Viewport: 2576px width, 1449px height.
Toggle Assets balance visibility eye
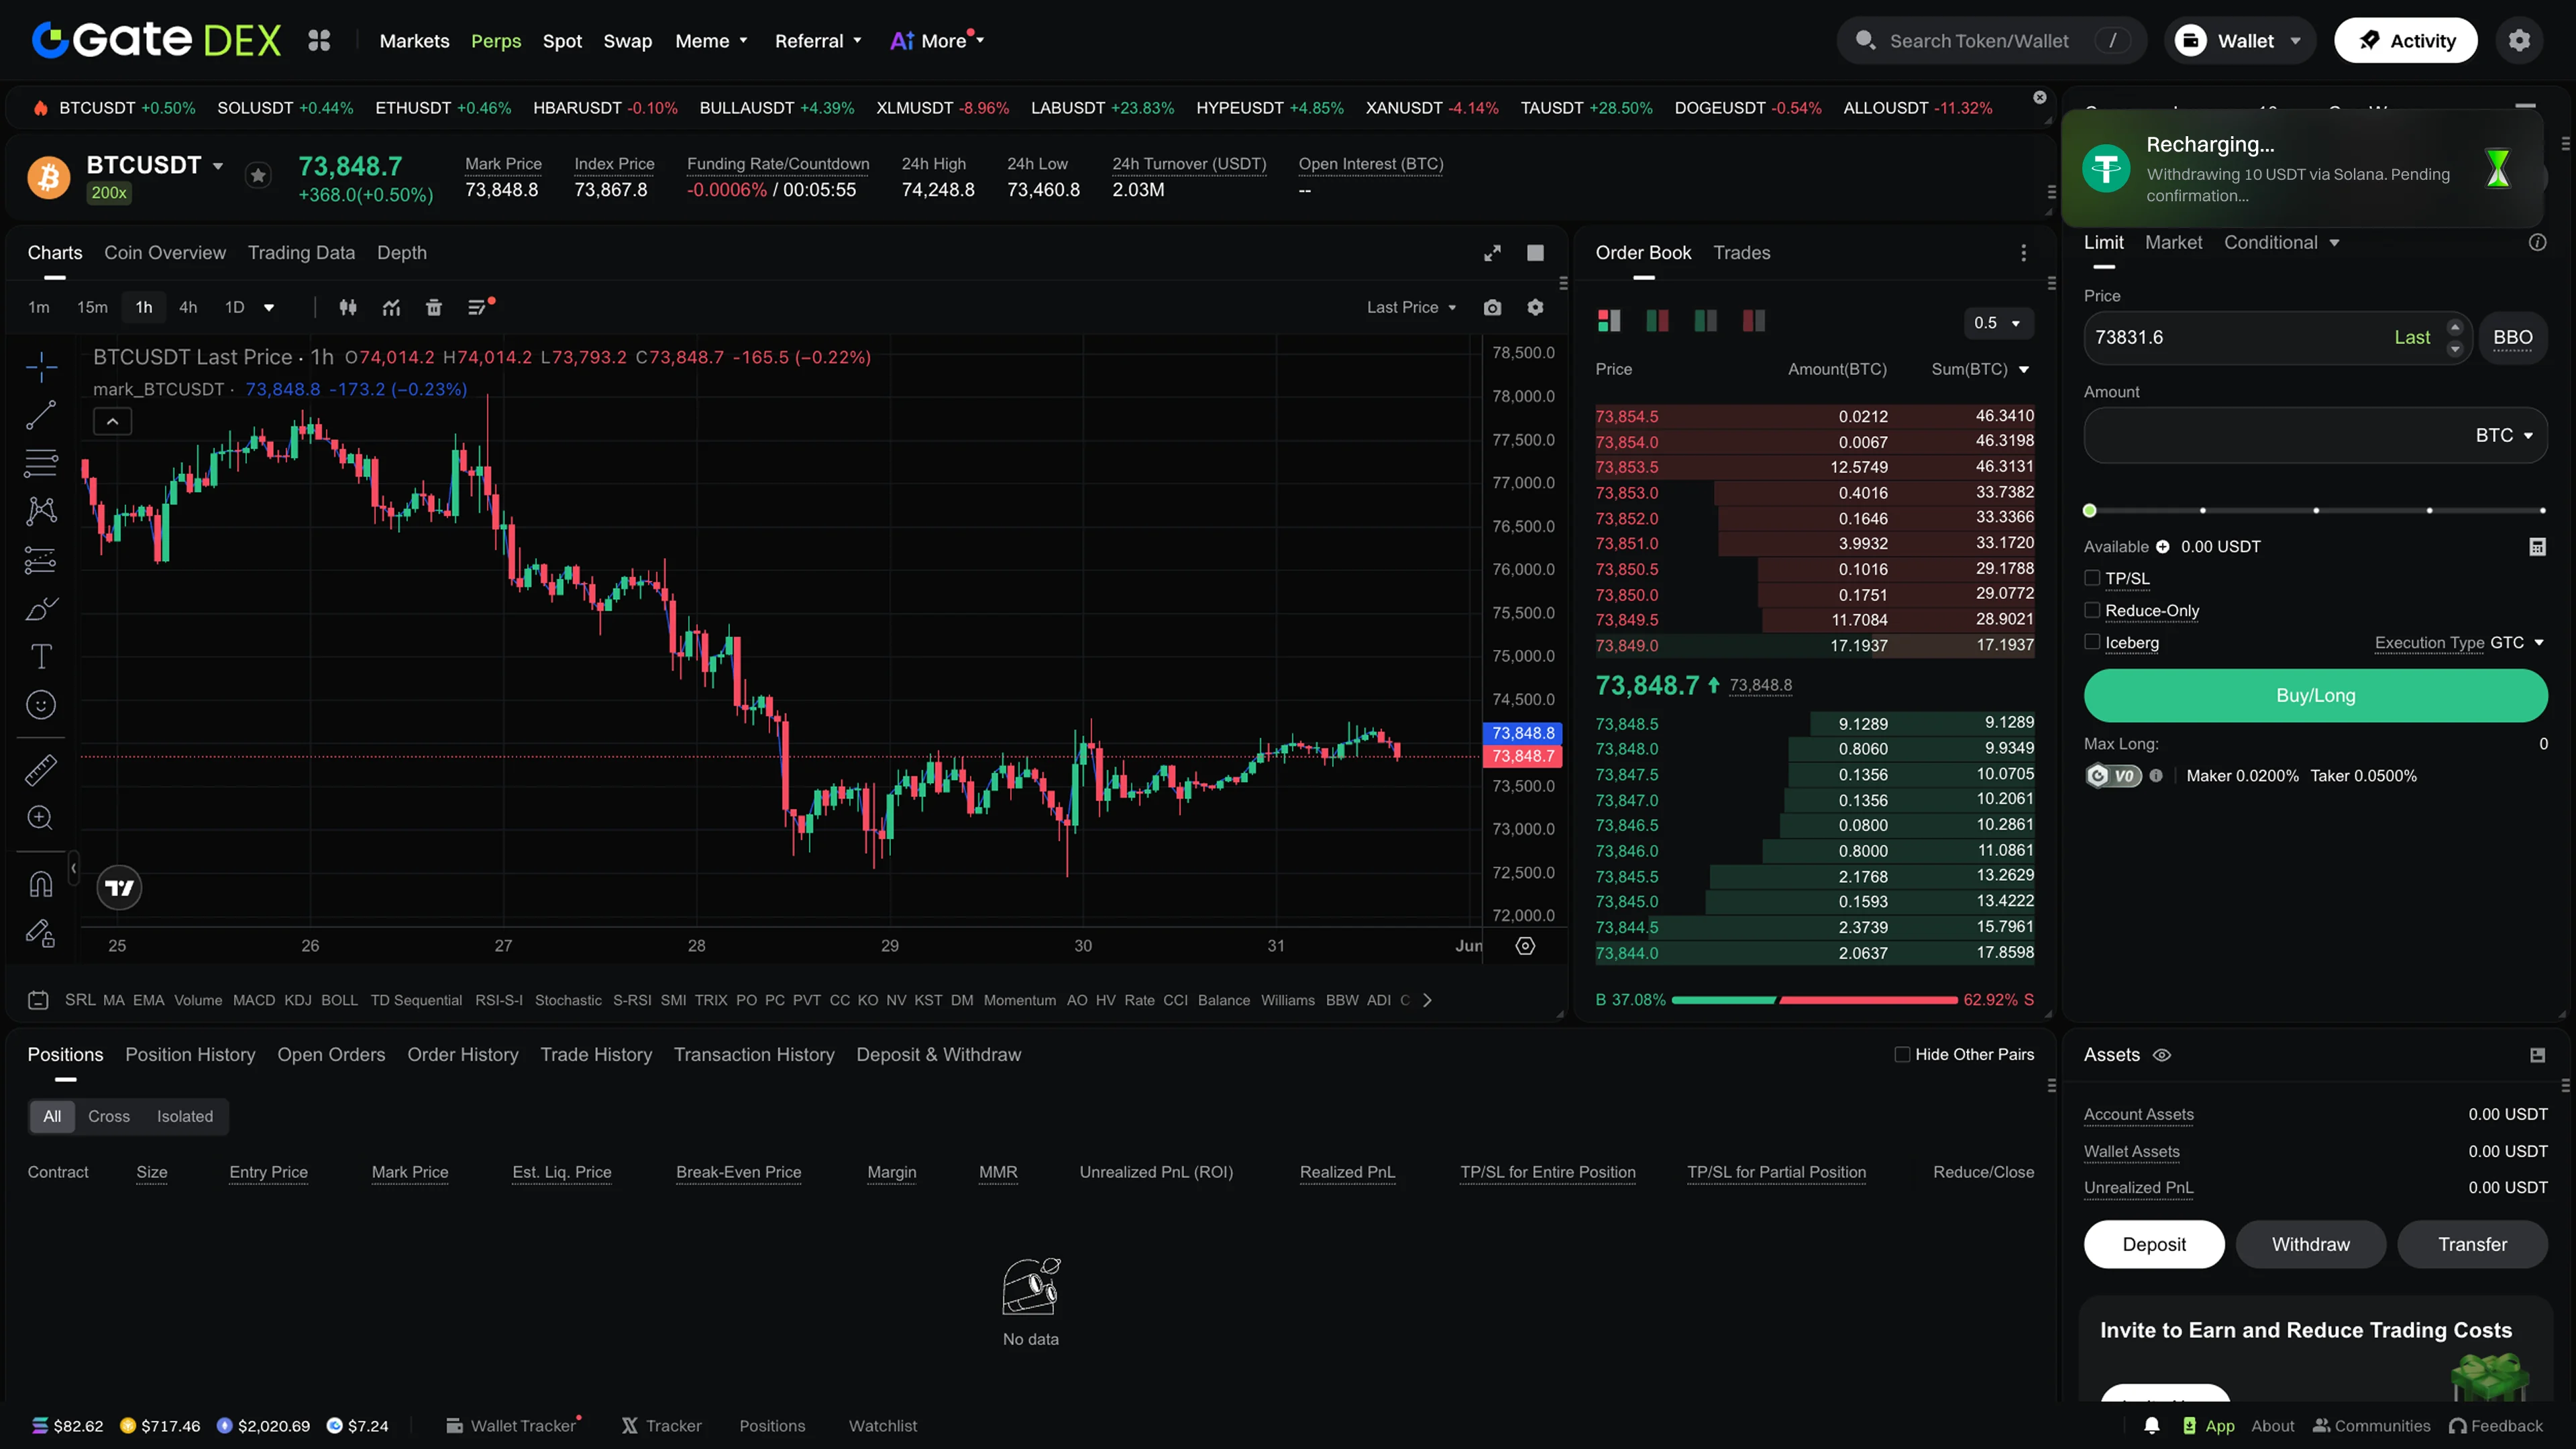(x=2162, y=1055)
